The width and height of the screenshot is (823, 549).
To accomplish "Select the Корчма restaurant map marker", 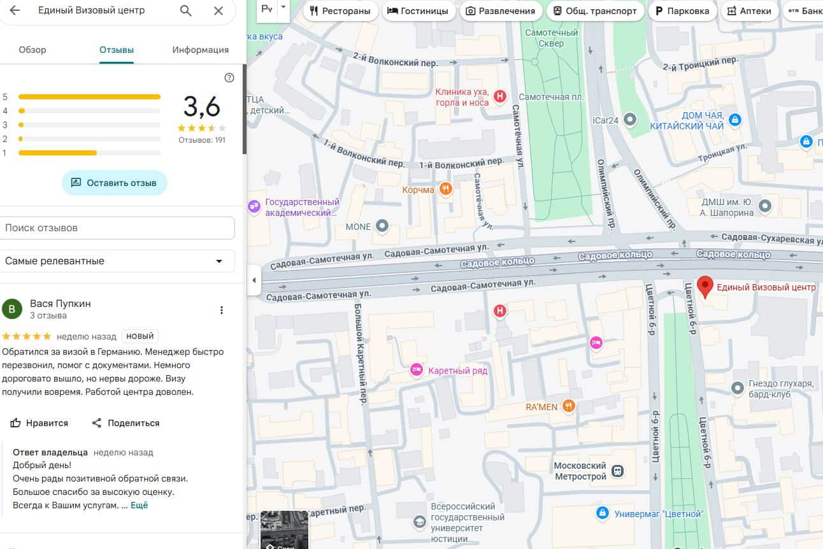I will (x=445, y=189).
